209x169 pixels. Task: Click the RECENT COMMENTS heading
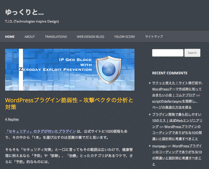170,73
